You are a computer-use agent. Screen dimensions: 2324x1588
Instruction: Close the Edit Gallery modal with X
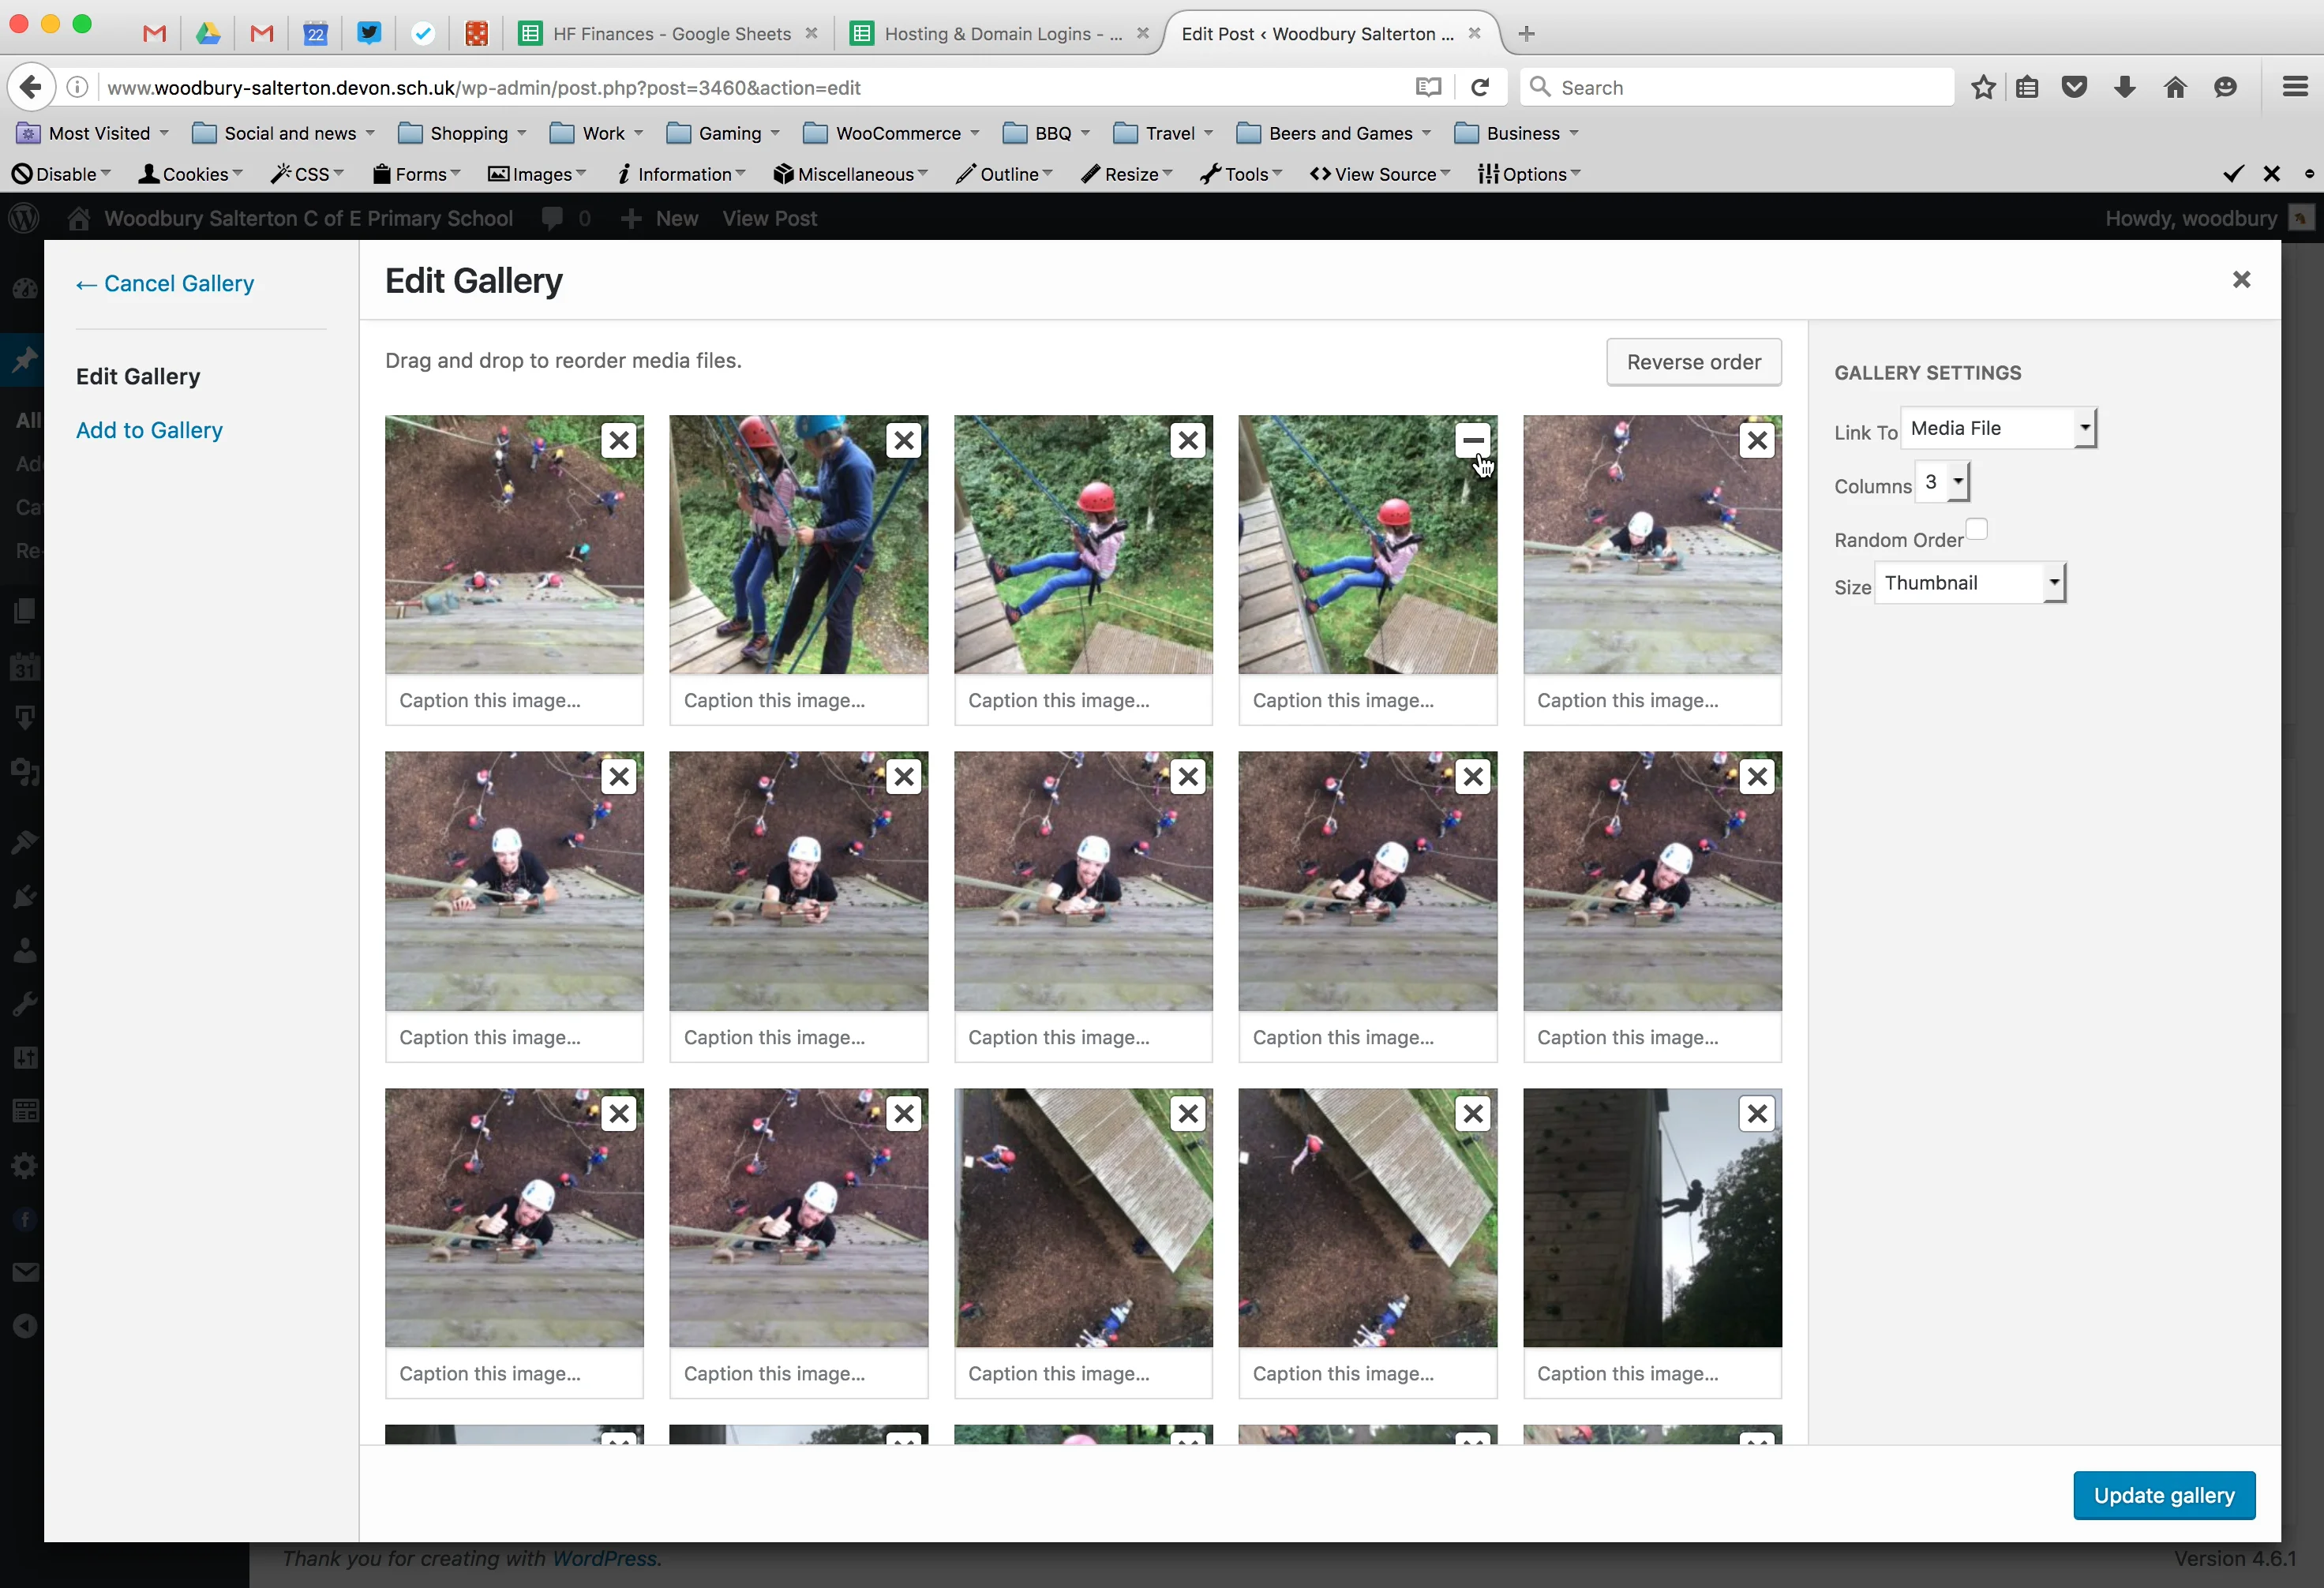coord(2241,280)
